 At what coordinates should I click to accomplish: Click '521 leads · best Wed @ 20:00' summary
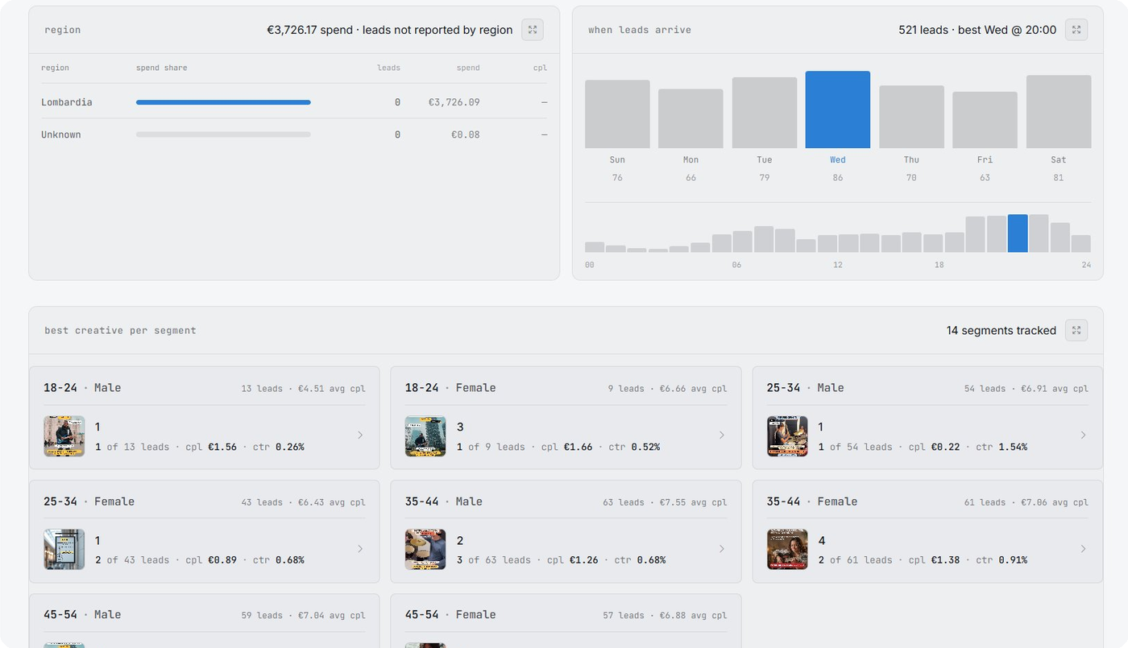(977, 30)
